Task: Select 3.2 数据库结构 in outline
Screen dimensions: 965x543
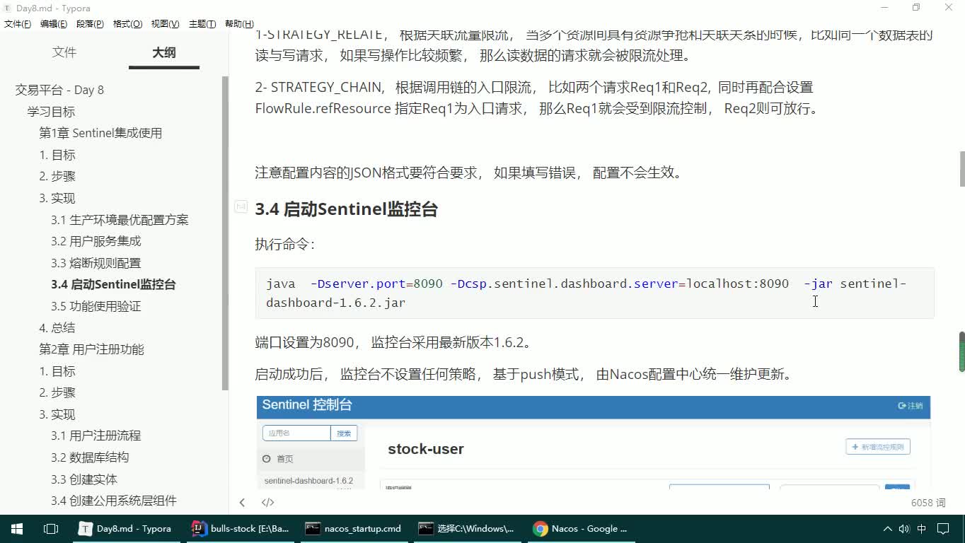Action: 90,457
